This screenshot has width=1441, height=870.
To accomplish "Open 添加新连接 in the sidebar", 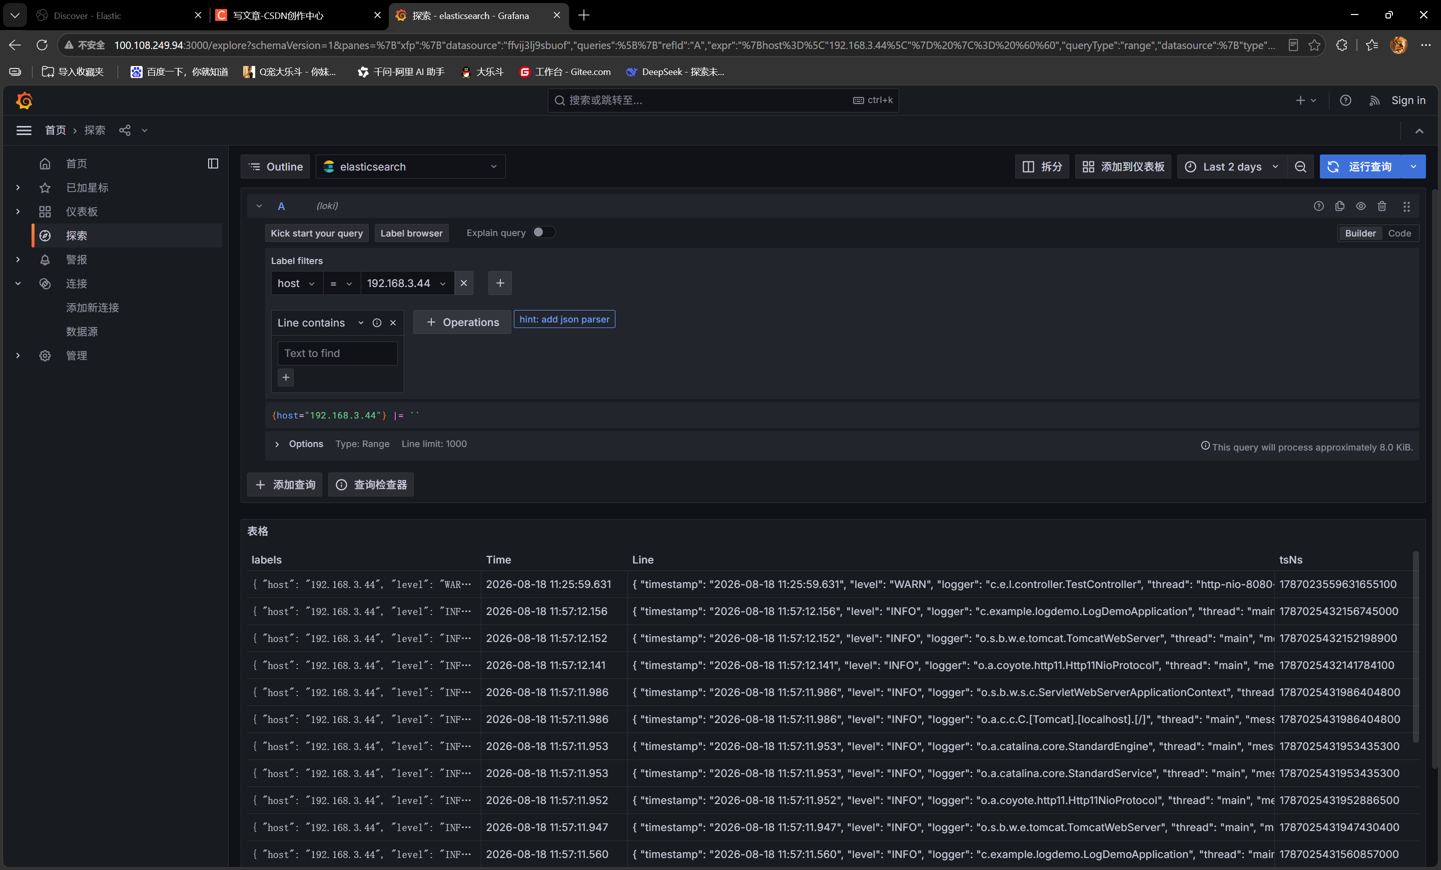I will pyautogui.click(x=93, y=307).
